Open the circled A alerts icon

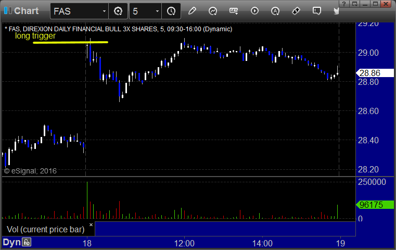(x=275, y=11)
